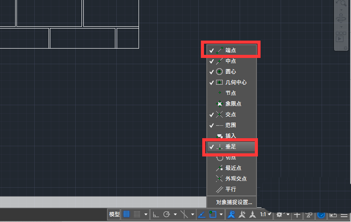The width and height of the screenshot is (351, 222).
Task: Disable the 端点 endpoint snap
Action: pos(230,50)
